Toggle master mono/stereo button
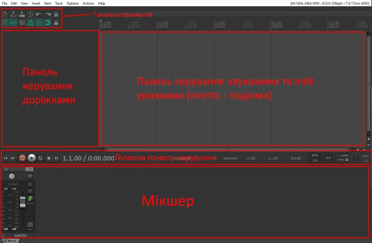This screenshot has height=243, width=372. pyautogui.click(x=30, y=177)
